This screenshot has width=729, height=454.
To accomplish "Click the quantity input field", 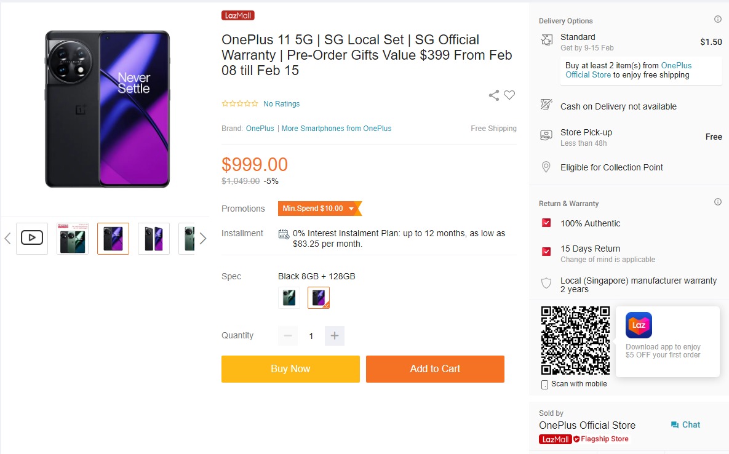I will click(311, 336).
